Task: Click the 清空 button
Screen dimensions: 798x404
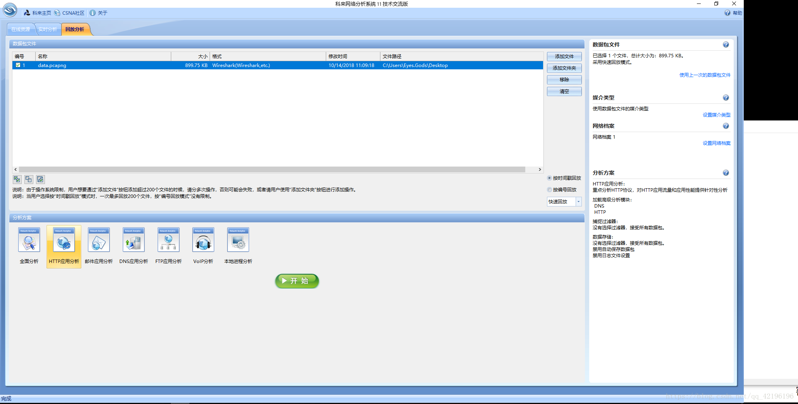Action: (x=564, y=91)
